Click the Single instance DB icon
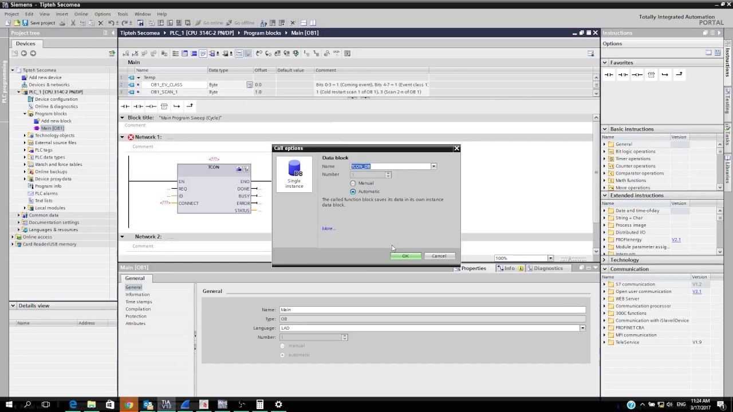 pyautogui.click(x=294, y=175)
